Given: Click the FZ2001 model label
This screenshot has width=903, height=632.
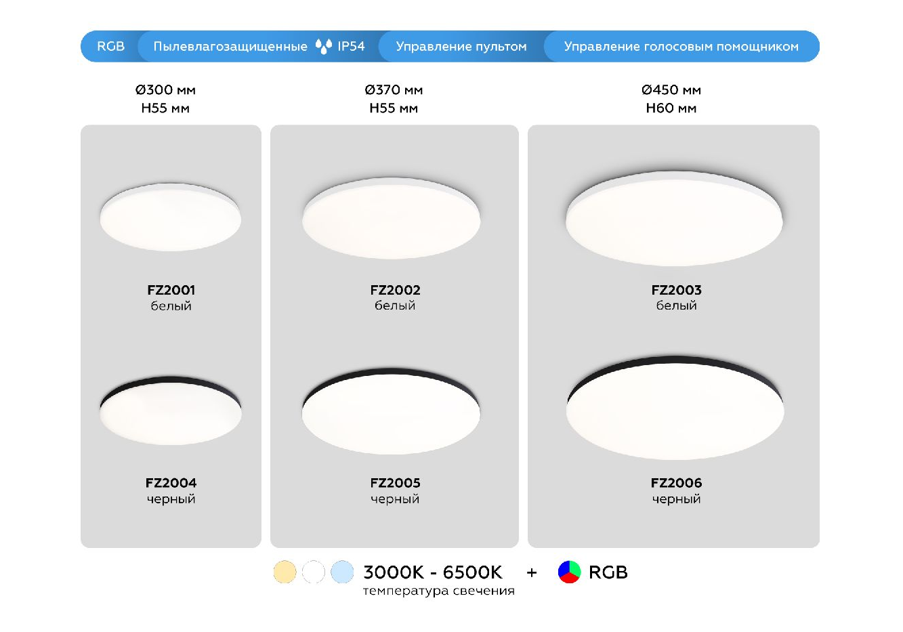Looking at the screenshot, I should (x=171, y=290).
